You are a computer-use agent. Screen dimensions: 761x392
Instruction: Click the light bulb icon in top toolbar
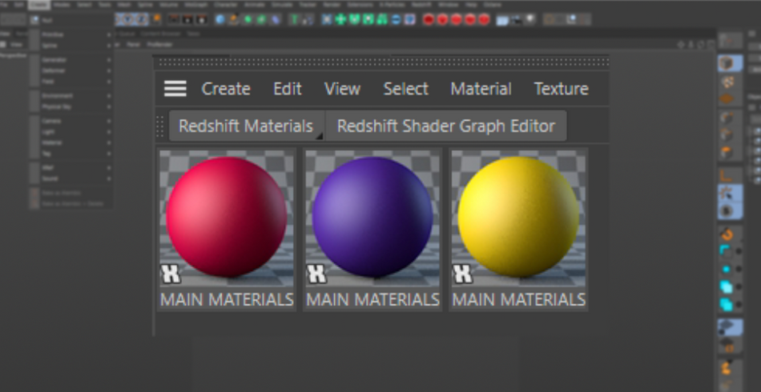tap(529, 19)
